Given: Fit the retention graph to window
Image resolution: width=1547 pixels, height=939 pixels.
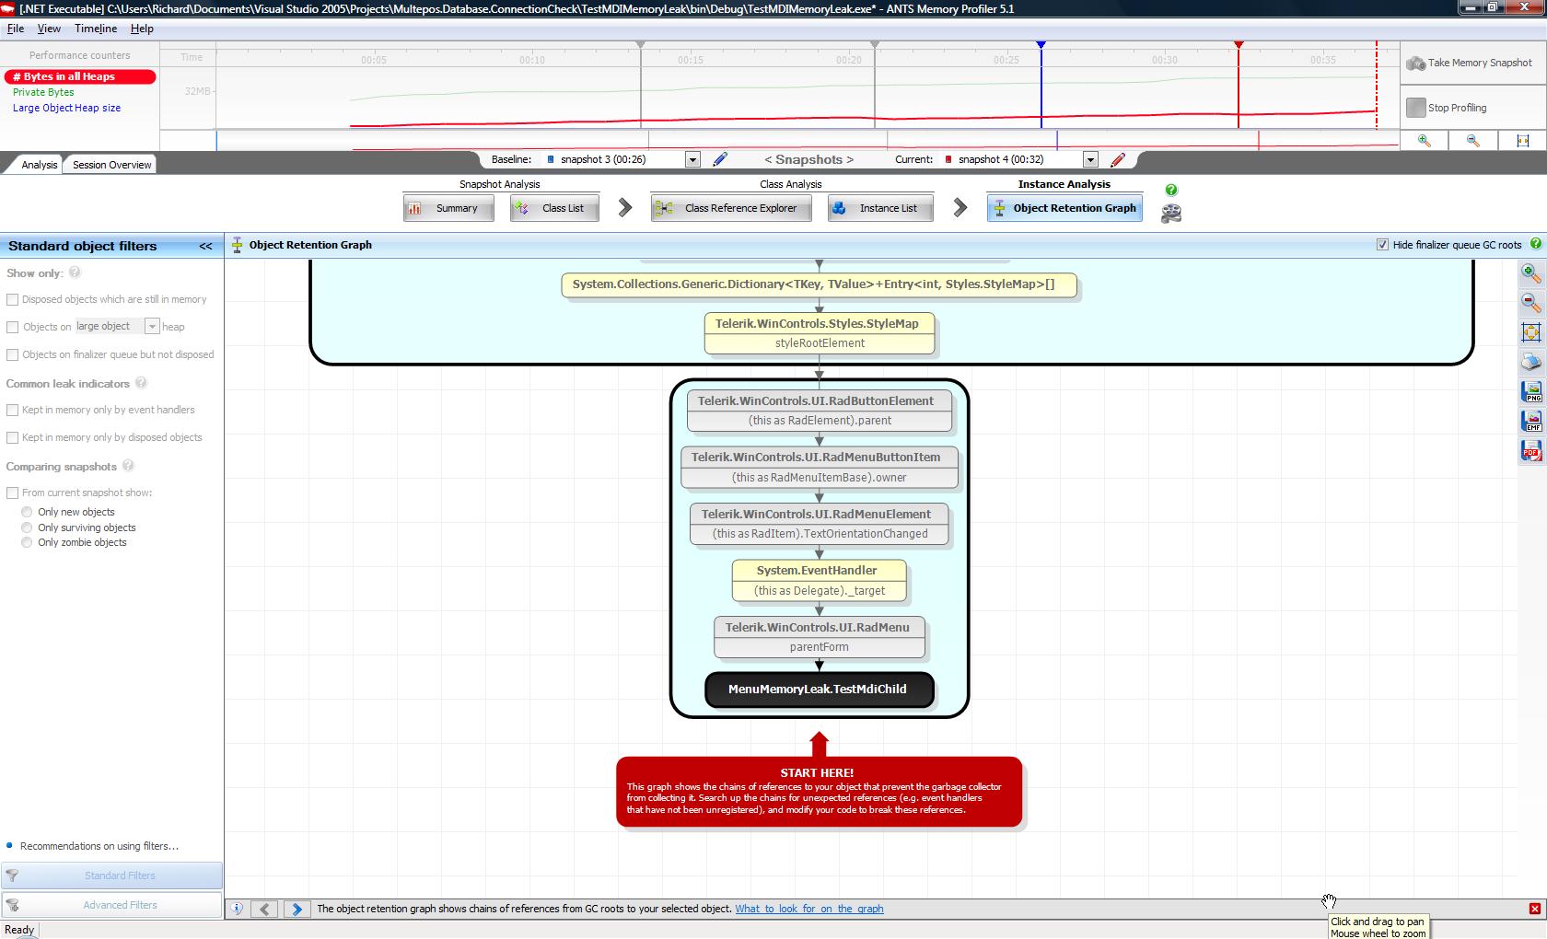Looking at the screenshot, I should pyautogui.click(x=1531, y=332).
